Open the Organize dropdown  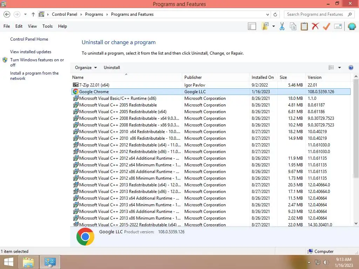coord(86,68)
